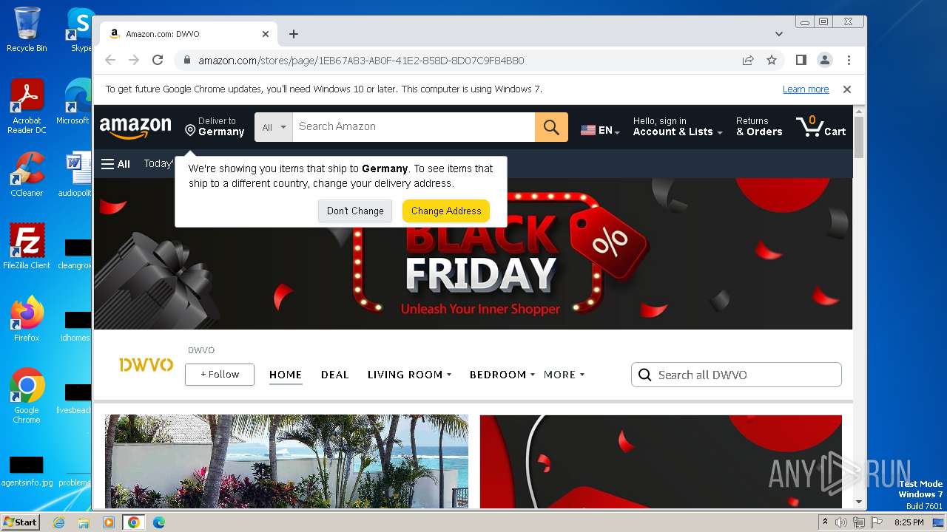Click in the Search all DWVO field
This screenshot has height=532, width=947.
tap(736, 375)
